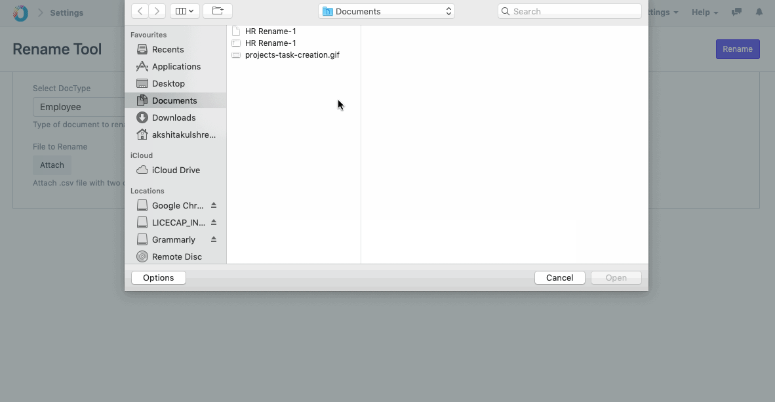This screenshot has width=775, height=402.
Task: Click the back navigation arrow in file dialog
Action: (140, 11)
